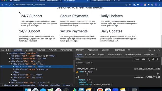Show more DevTools panels chevron
162x91 pixels.
pos(129,50)
